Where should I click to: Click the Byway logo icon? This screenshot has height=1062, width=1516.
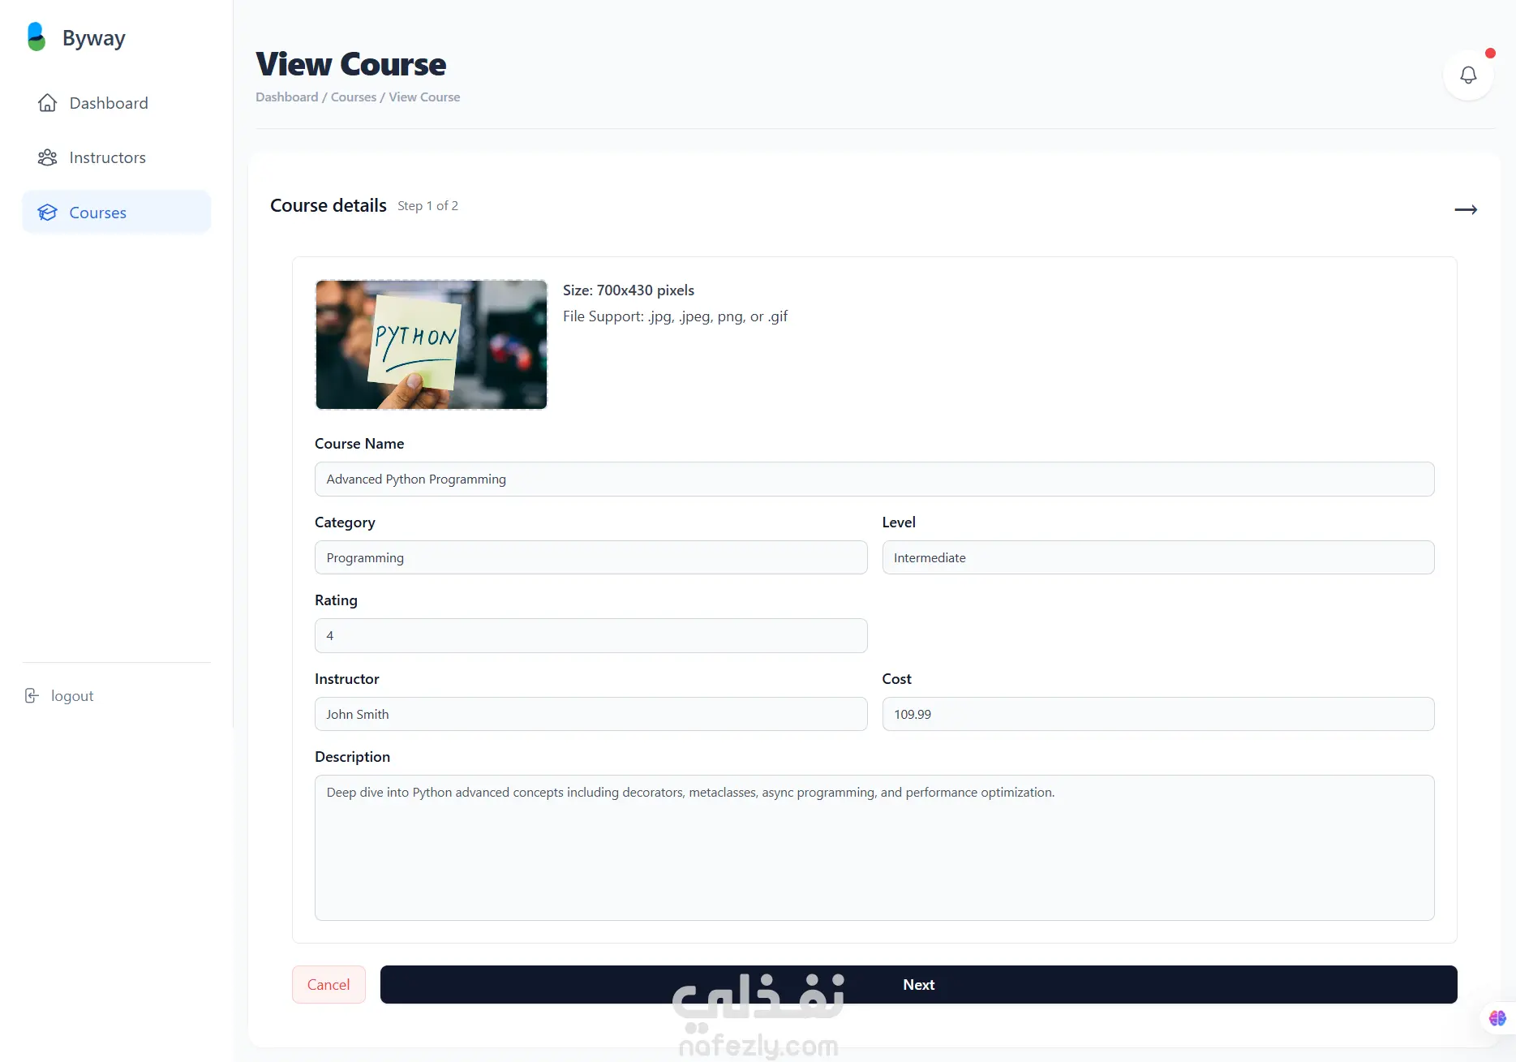click(36, 37)
